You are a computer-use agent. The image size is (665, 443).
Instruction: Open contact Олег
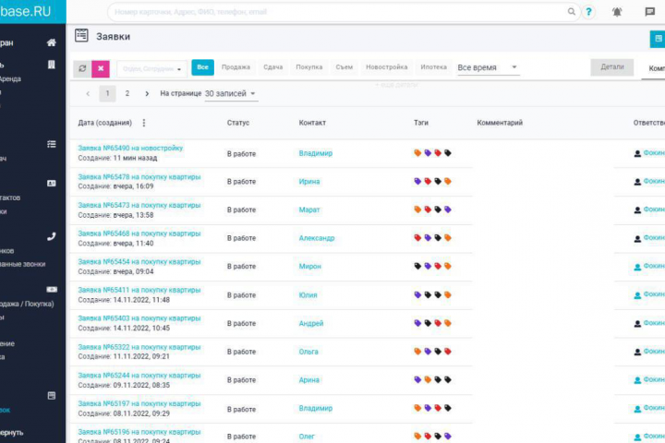click(307, 437)
